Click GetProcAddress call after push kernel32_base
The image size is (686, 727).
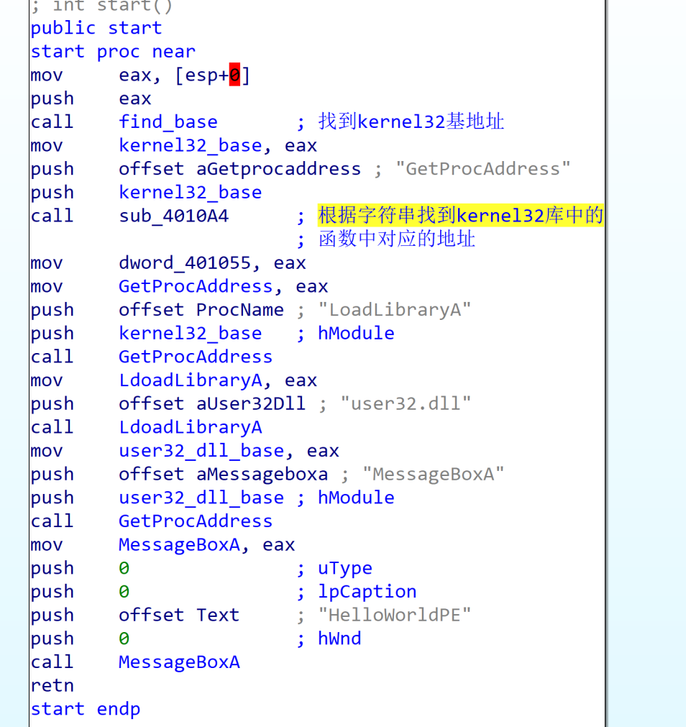point(196,357)
